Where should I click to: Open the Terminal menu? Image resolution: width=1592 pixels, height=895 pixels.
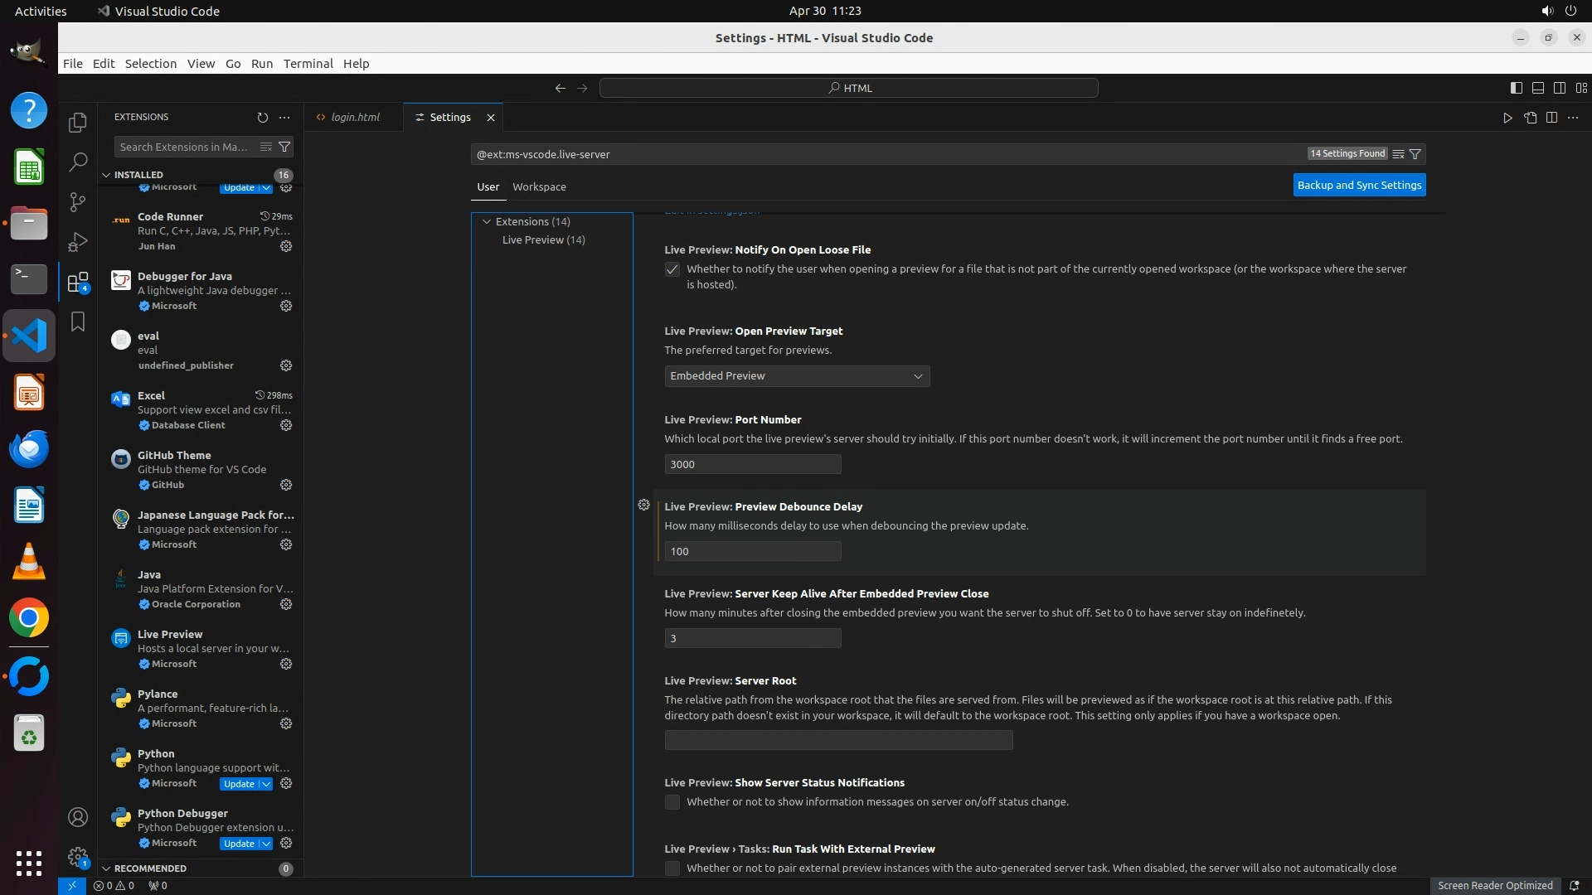point(308,64)
